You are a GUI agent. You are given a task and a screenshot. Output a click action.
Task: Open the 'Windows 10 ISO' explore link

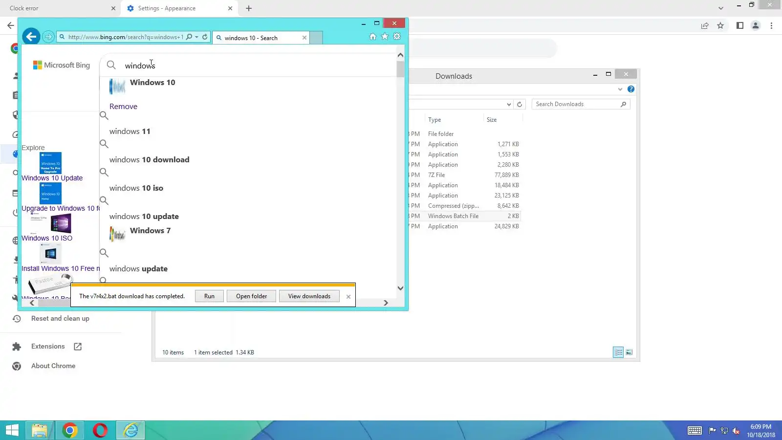[x=47, y=238]
